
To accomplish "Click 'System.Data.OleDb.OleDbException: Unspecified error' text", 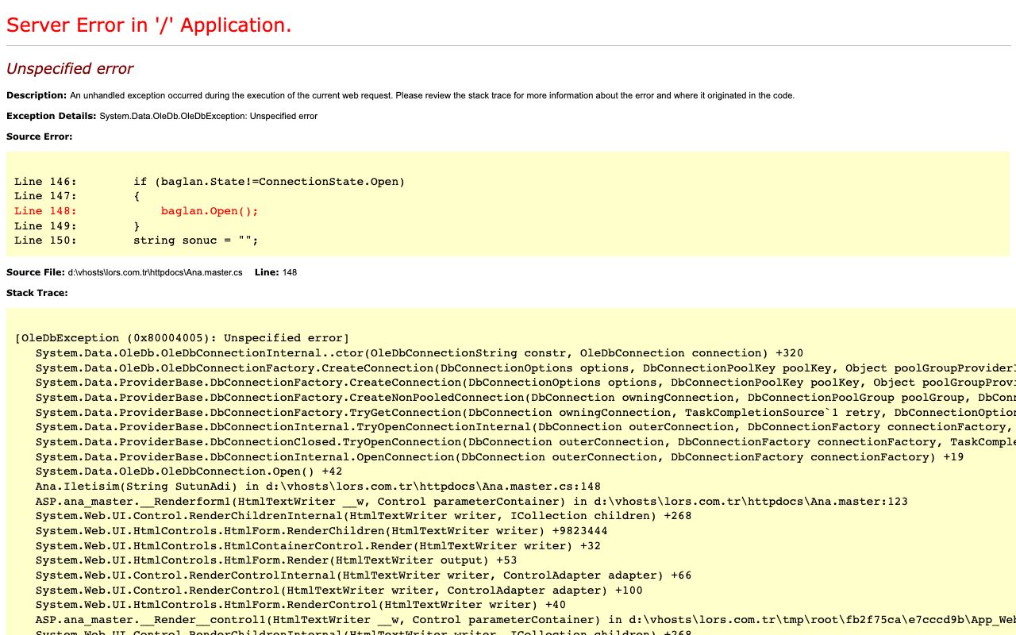I will (209, 116).
